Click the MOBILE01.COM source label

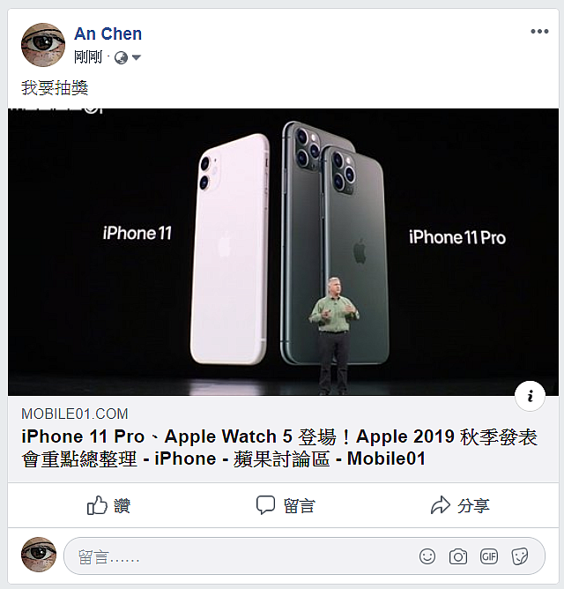[75, 414]
